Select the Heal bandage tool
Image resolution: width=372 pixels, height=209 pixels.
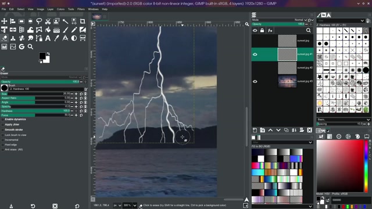tap(22, 38)
